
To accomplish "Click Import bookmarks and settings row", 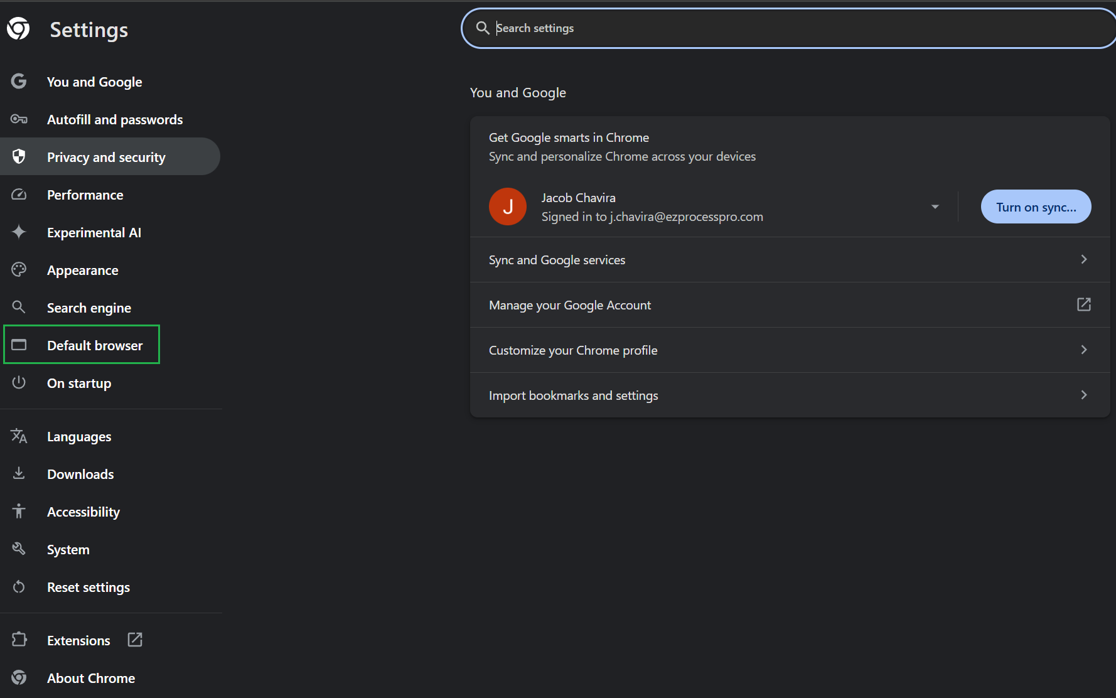I will pos(790,395).
